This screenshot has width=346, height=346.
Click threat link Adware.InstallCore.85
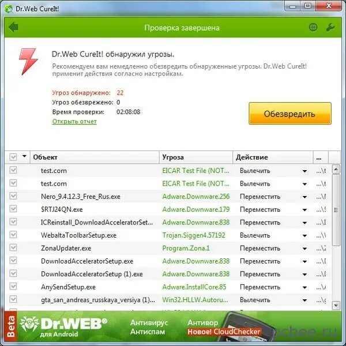[x=194, y=287]
